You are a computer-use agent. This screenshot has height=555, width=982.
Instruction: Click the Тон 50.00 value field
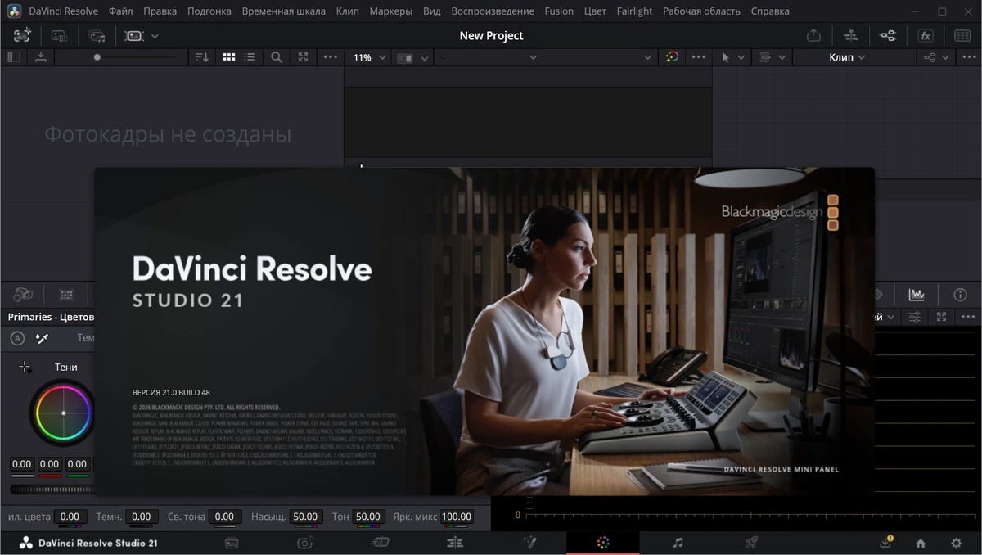pyautogui.click(x=368, y=517)
